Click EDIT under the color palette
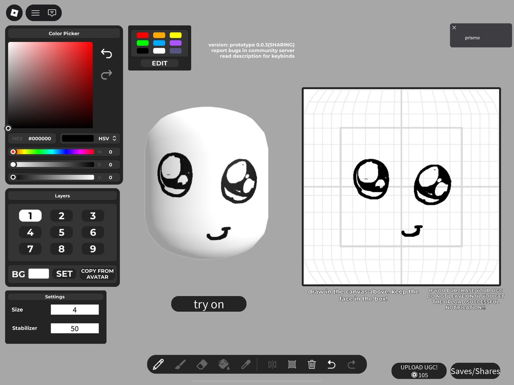514x385 pixels. tap(159, 63)
